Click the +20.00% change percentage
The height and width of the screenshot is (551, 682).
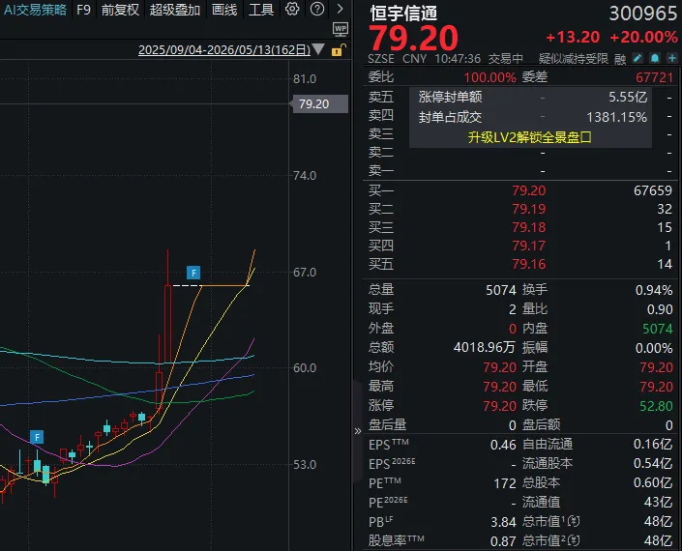[x=643, y=38]
